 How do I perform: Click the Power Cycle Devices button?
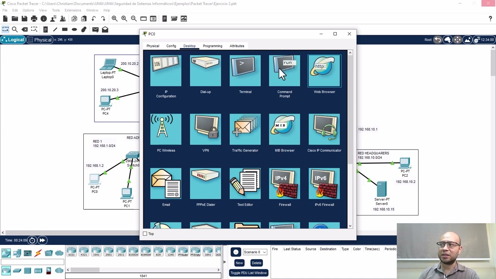tap(32, 240)
